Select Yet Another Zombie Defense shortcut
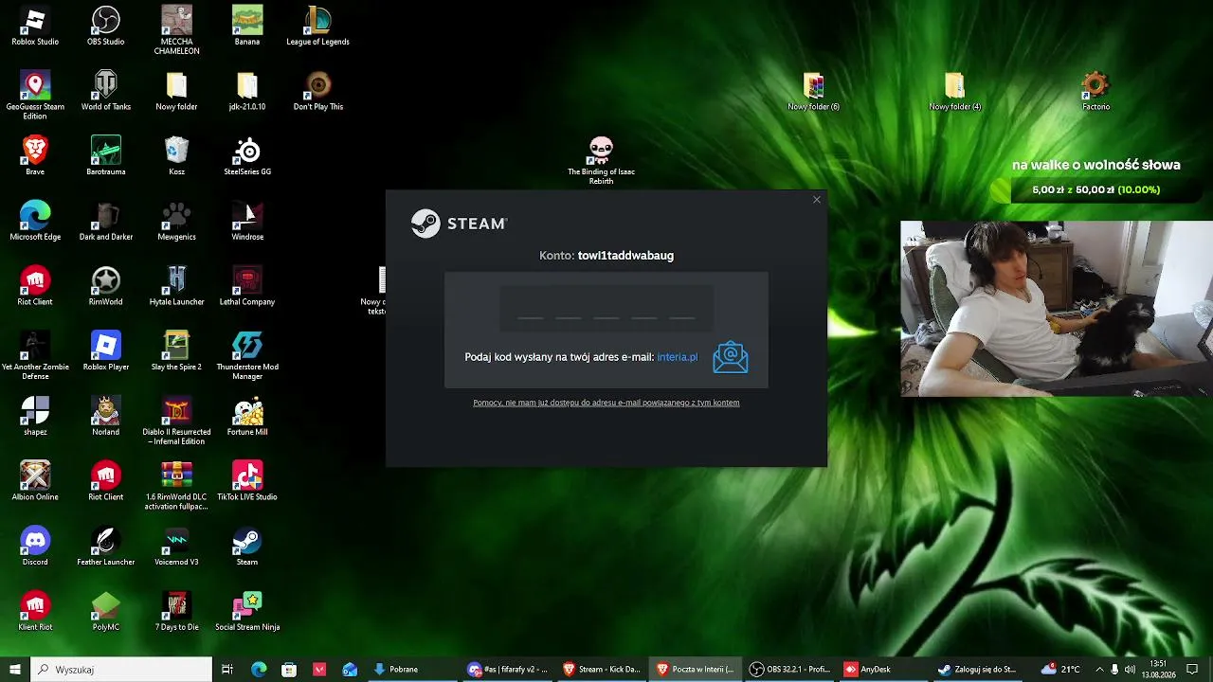Screen dimensions: 1213x682 (x=35, y=356)
